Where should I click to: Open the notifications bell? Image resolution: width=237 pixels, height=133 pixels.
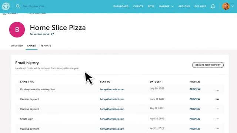tap(213, 6)
